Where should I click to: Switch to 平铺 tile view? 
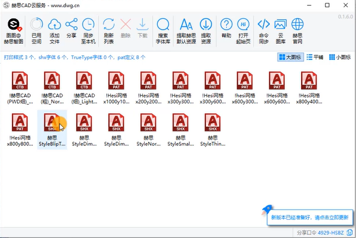(315, 57)
